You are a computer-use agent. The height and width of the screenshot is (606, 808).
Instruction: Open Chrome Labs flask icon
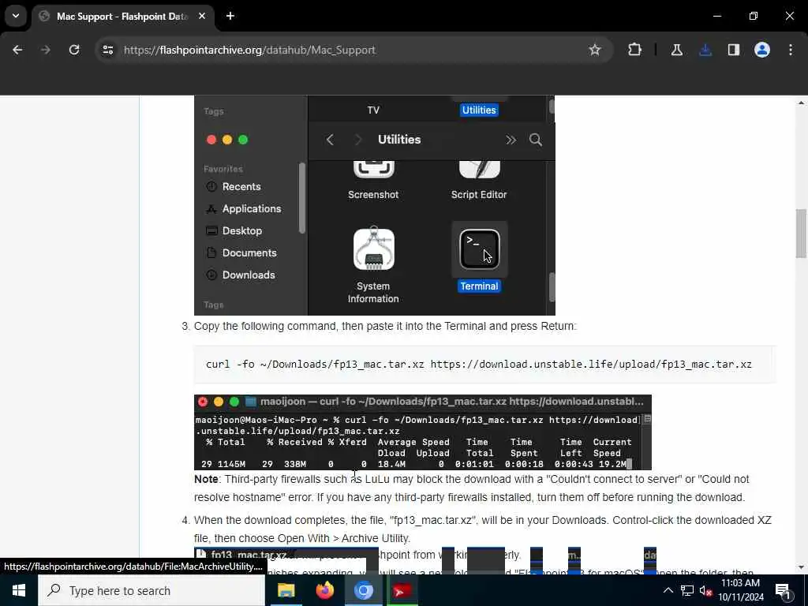(676, 50)
